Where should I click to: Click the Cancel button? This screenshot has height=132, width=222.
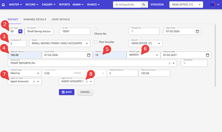tap(85, 92)
